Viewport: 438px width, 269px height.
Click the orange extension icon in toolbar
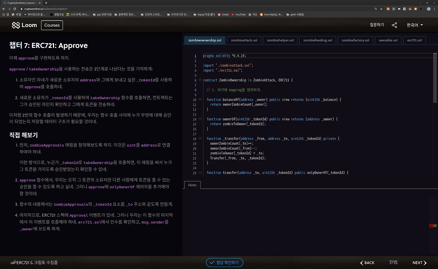click(388, 9)
